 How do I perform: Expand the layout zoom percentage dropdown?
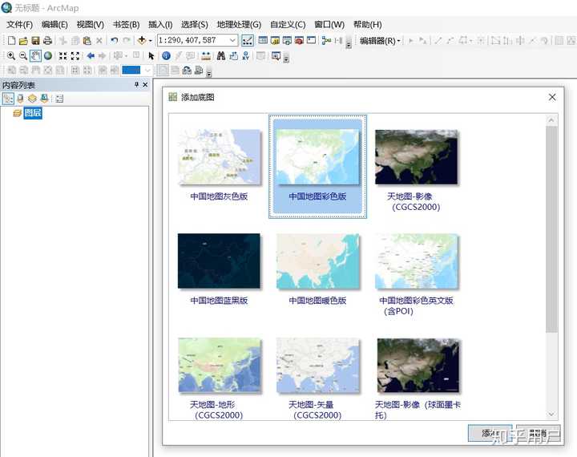147,70
